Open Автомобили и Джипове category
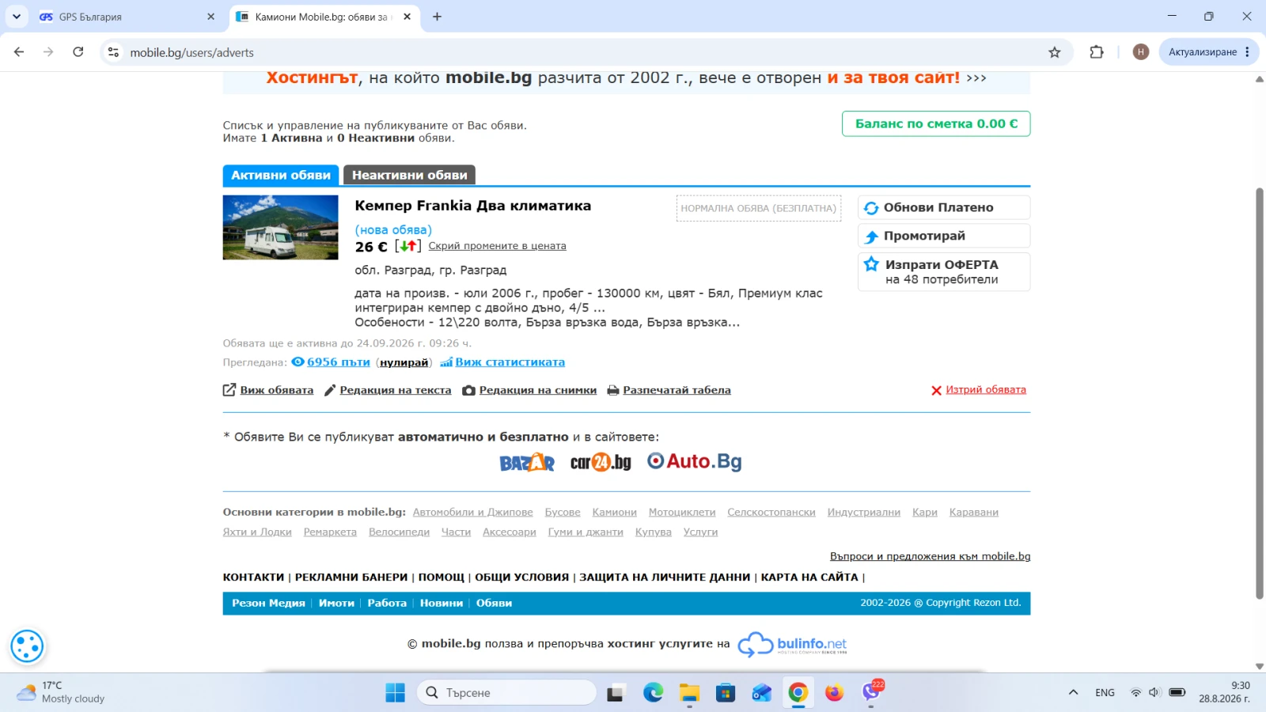The height and width of the screenshot is (712, 1266). (472, 513)
